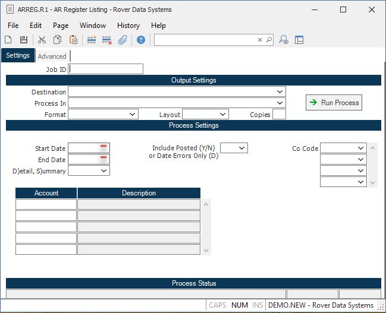This screenshot has height=313, width=386.
Task: Click the Cut scissors icon
Action: [42, 40]
